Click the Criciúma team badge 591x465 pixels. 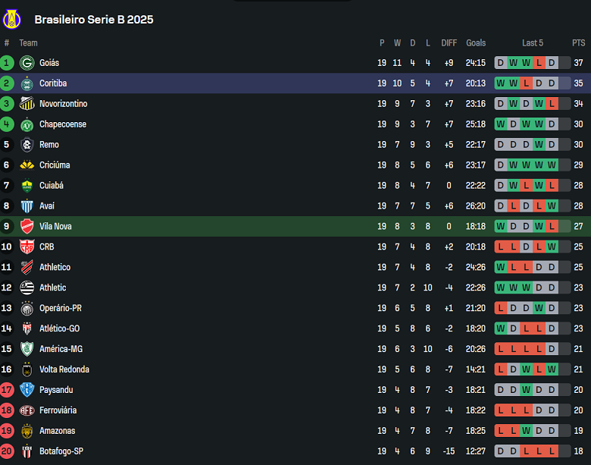tap(27, 165)
